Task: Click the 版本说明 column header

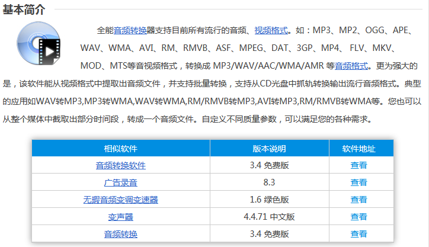Action: click(x=269, y=148)
